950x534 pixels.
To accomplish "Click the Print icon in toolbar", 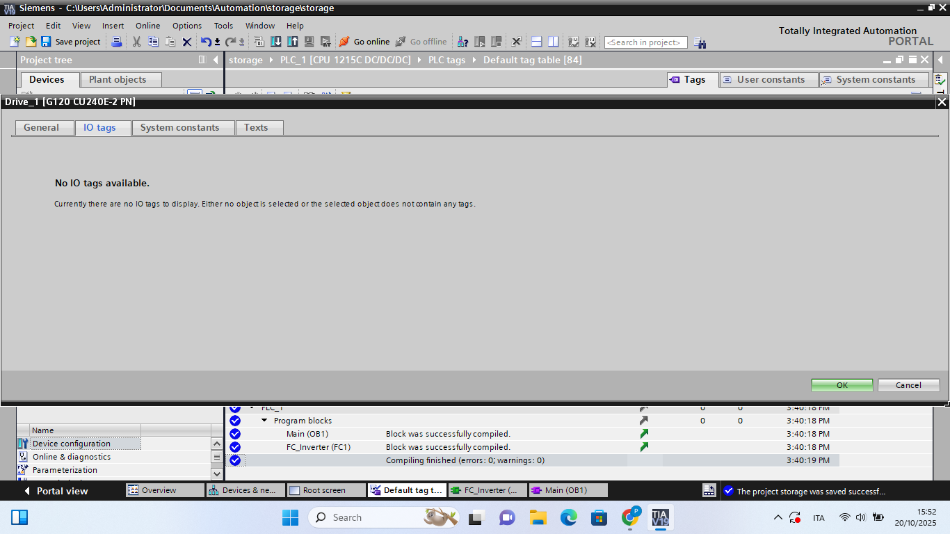I will (117, 42).
